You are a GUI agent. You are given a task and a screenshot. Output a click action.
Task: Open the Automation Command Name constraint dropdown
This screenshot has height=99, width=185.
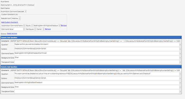(24, 26)
